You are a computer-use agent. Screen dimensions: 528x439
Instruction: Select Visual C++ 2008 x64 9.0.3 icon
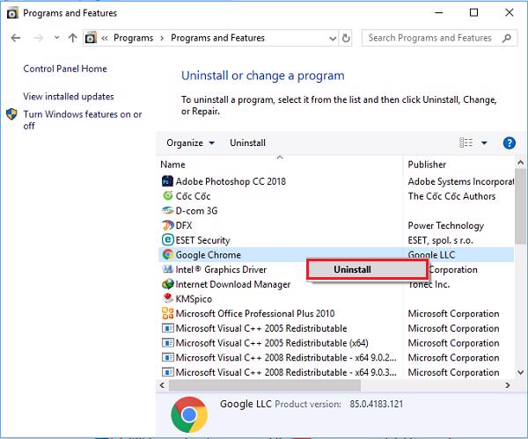pos(167,372)
